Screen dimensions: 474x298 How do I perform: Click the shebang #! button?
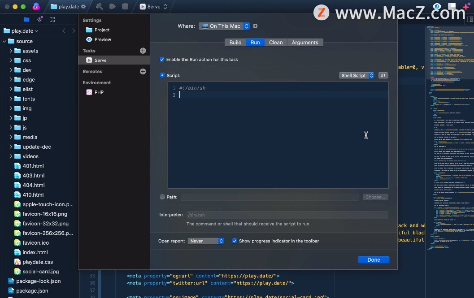point(383,76)
